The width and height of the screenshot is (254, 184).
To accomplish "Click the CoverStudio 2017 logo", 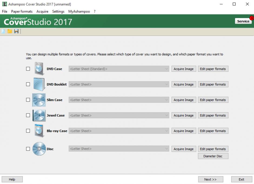I will click(38, 21).
